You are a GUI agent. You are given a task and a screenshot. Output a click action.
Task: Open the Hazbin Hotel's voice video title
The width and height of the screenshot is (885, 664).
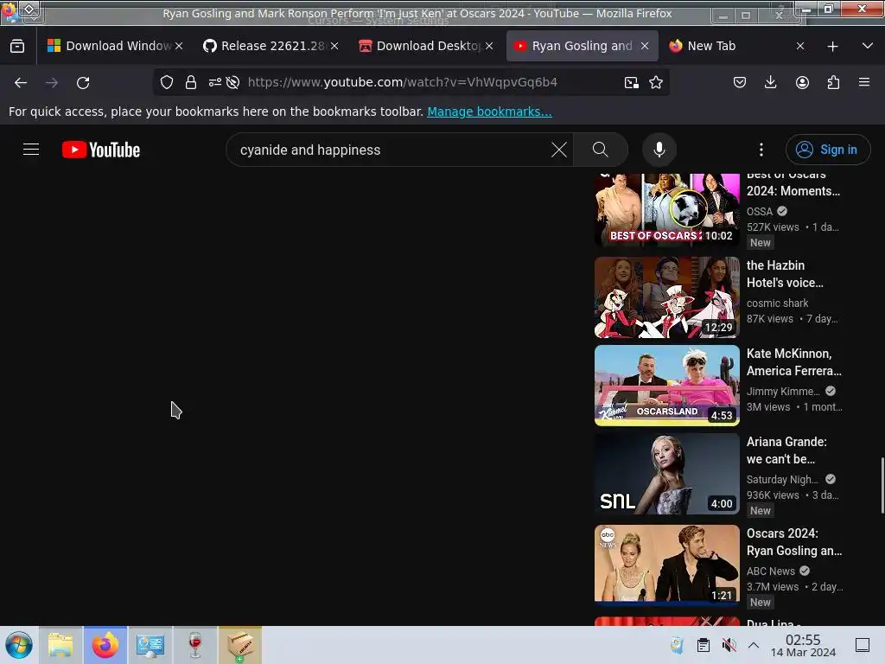tap(785, 274)
